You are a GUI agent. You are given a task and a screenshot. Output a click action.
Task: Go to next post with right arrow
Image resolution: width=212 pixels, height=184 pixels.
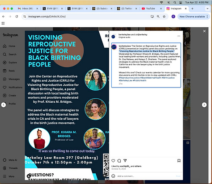tap(204, 105)
